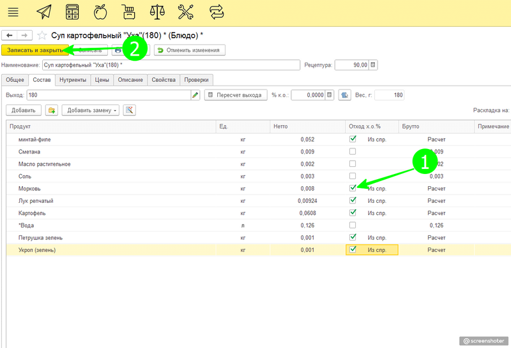Open the calculator button beside % к.о. field
The width and height of the screenshot is (511, 348).
[x=330, y=95]
